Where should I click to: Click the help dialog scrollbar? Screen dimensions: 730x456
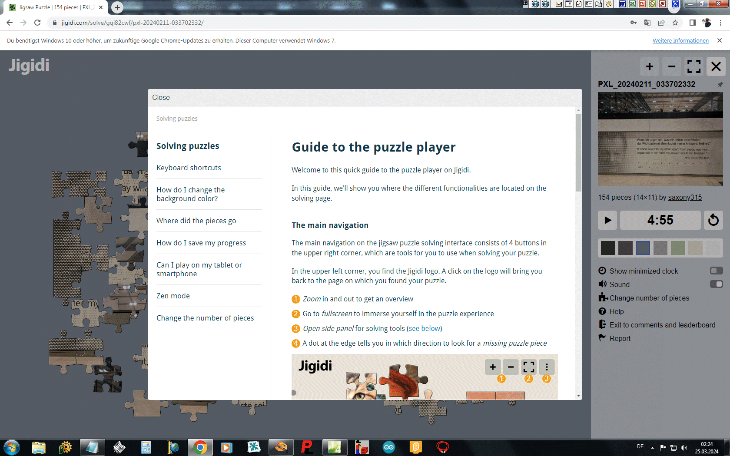coord(578,152)
